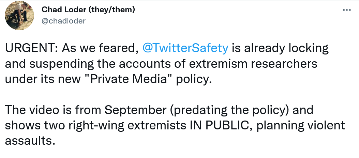This screenshot has width=359, height=158.
Task: Click the @chadloder handle
Action: point(63,21)
